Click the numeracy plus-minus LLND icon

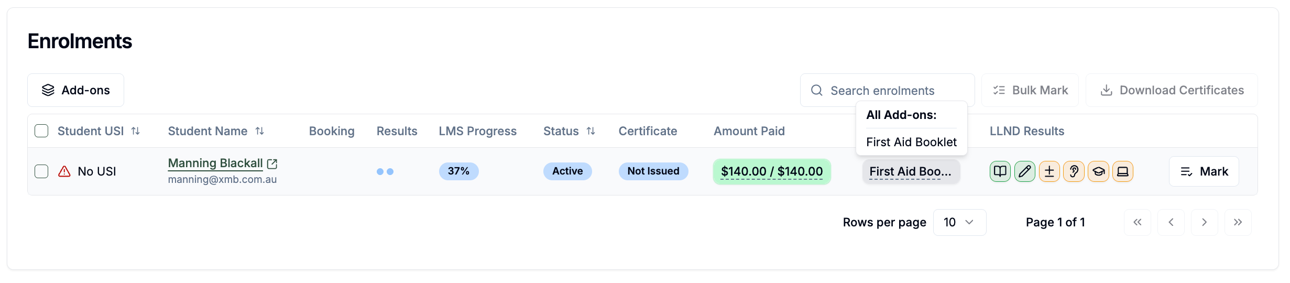[x=1049, y=171]
